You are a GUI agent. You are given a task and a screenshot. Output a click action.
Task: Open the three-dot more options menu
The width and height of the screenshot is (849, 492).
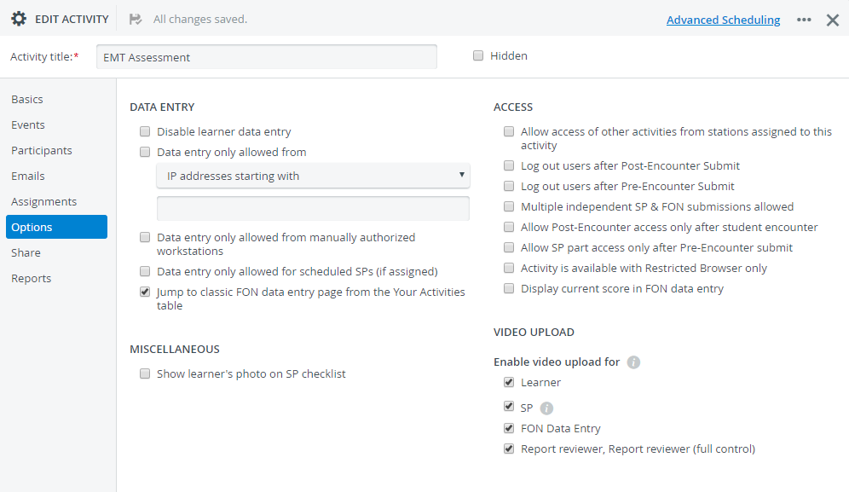click(804, 20)
